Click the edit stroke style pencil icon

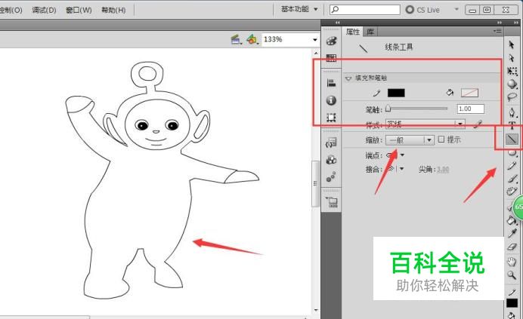tap(478, 124)
